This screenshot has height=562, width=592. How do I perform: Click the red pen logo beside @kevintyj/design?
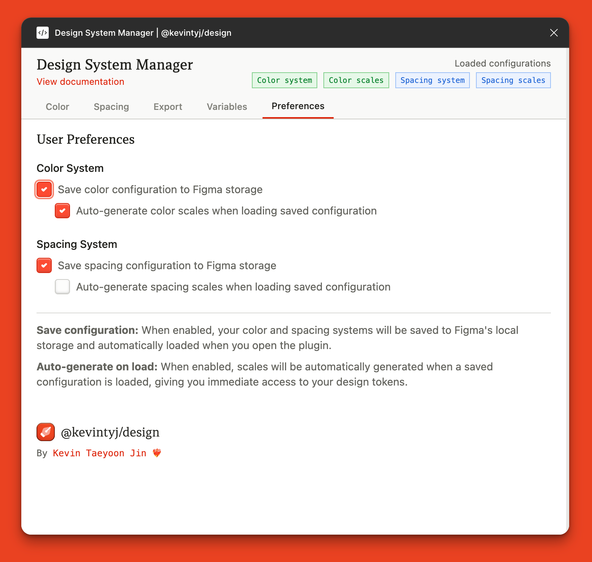pos(46,432)
